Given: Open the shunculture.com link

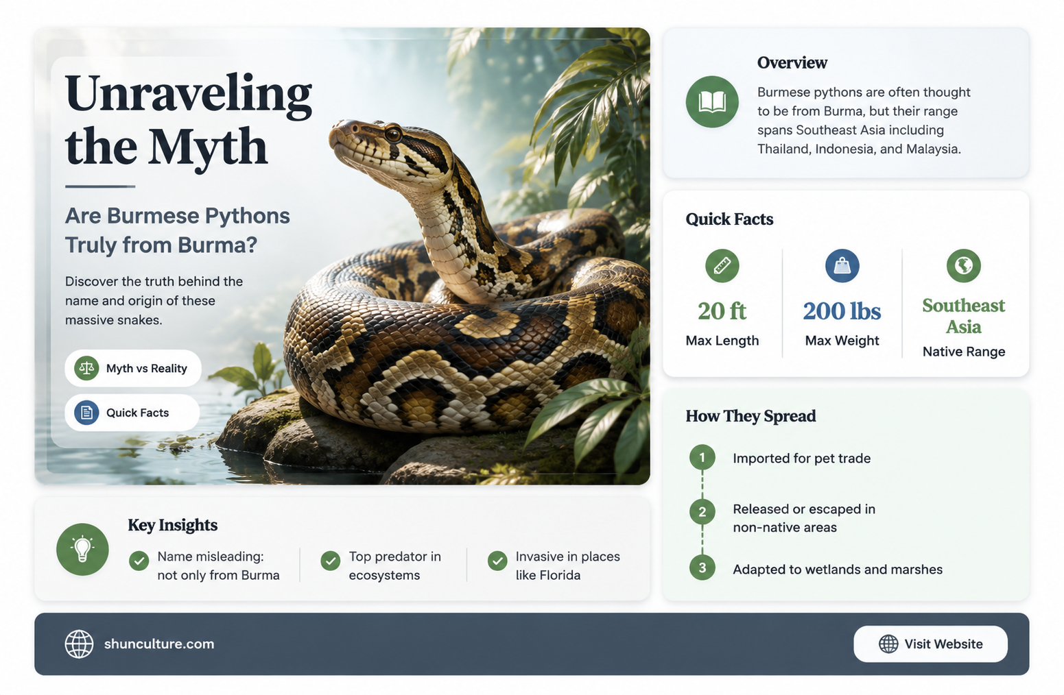Looking at the screenshot, I should click(159, 644).
